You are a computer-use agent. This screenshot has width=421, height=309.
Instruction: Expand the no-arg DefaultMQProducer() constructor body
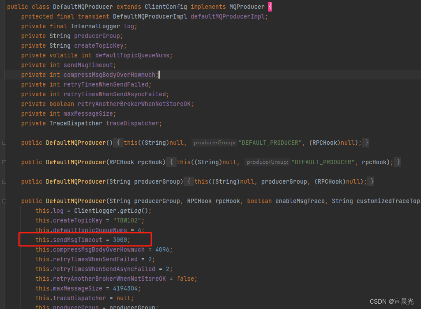point(4,143)
